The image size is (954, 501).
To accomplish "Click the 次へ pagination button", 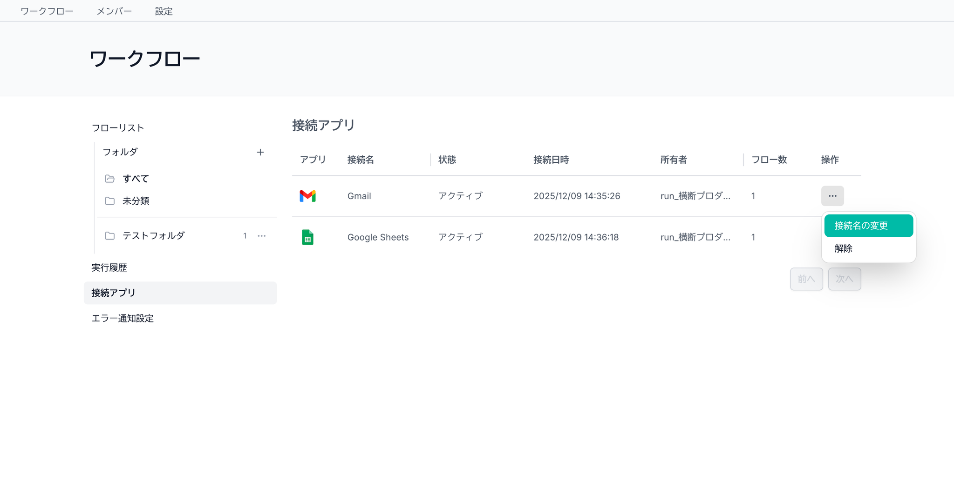I will [x=844, y=279].
